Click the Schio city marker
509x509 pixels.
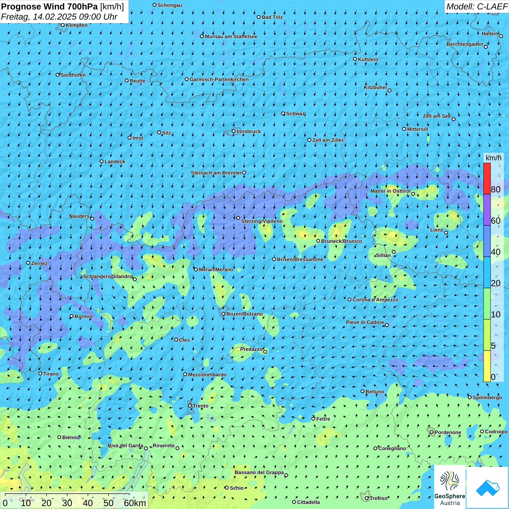coord(227,488)
